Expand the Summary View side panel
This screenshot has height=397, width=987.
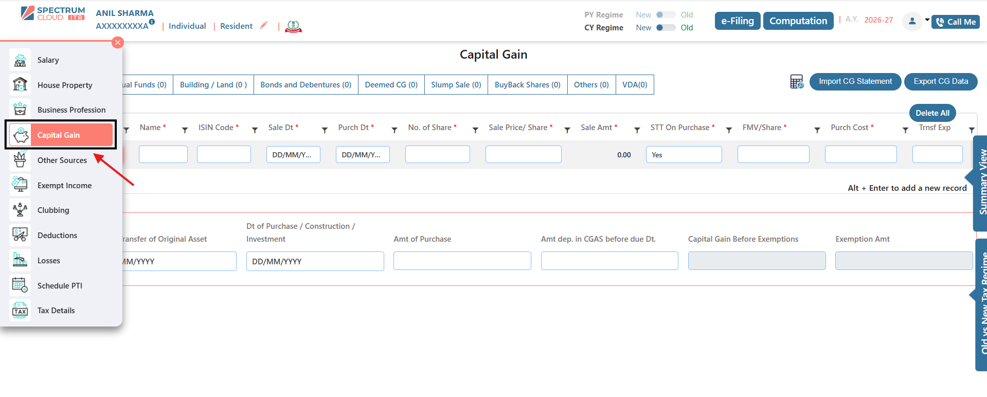(x=980, y=183)
